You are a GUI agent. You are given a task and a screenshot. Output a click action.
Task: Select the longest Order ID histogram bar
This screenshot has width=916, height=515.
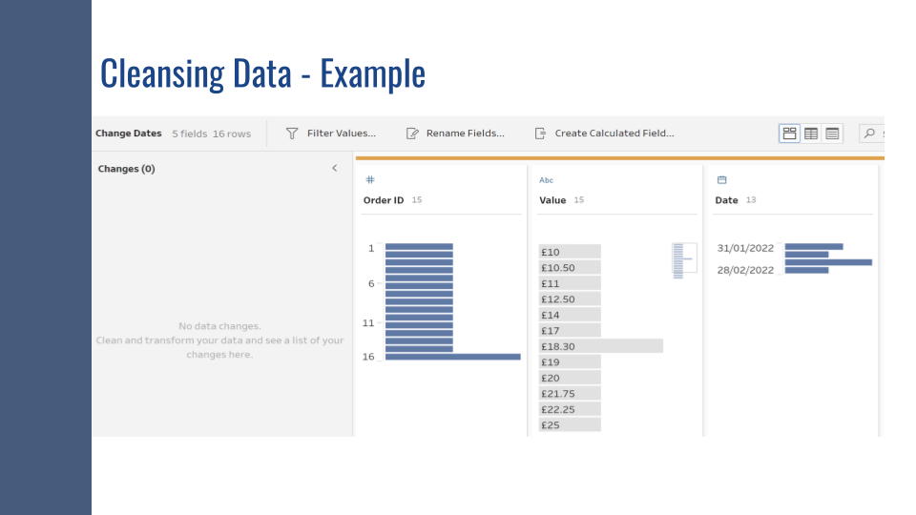(452, 357)
